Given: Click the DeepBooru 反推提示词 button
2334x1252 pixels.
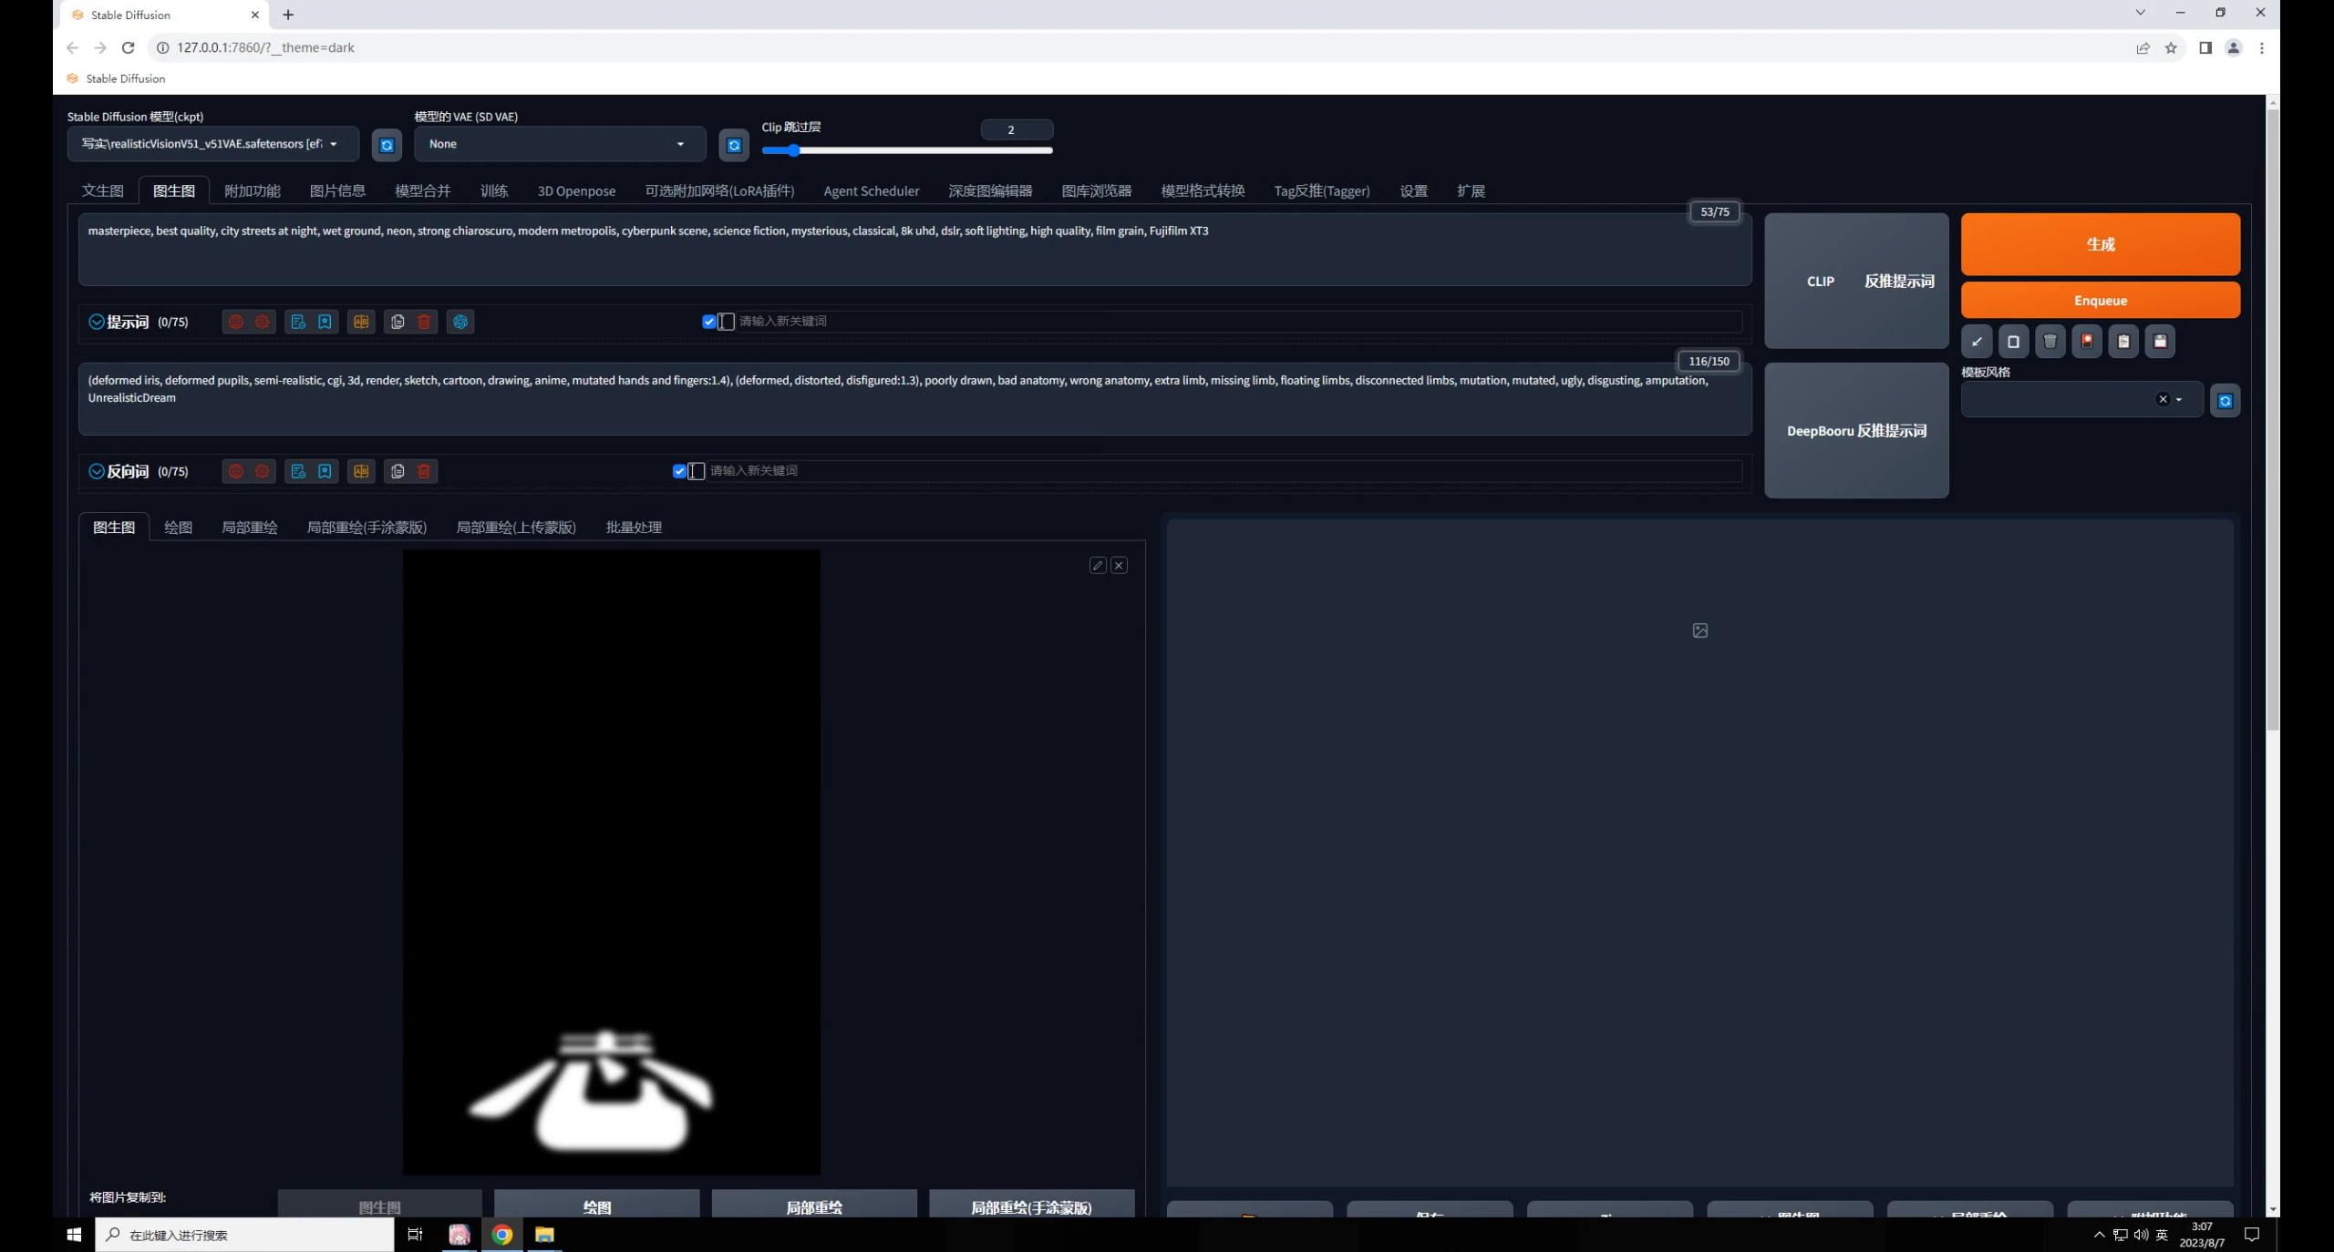Looking at the screenshot, I should [1855, 430].
